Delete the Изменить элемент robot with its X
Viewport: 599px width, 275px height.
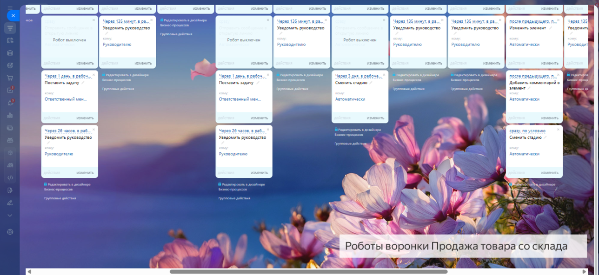click(559, 20)
